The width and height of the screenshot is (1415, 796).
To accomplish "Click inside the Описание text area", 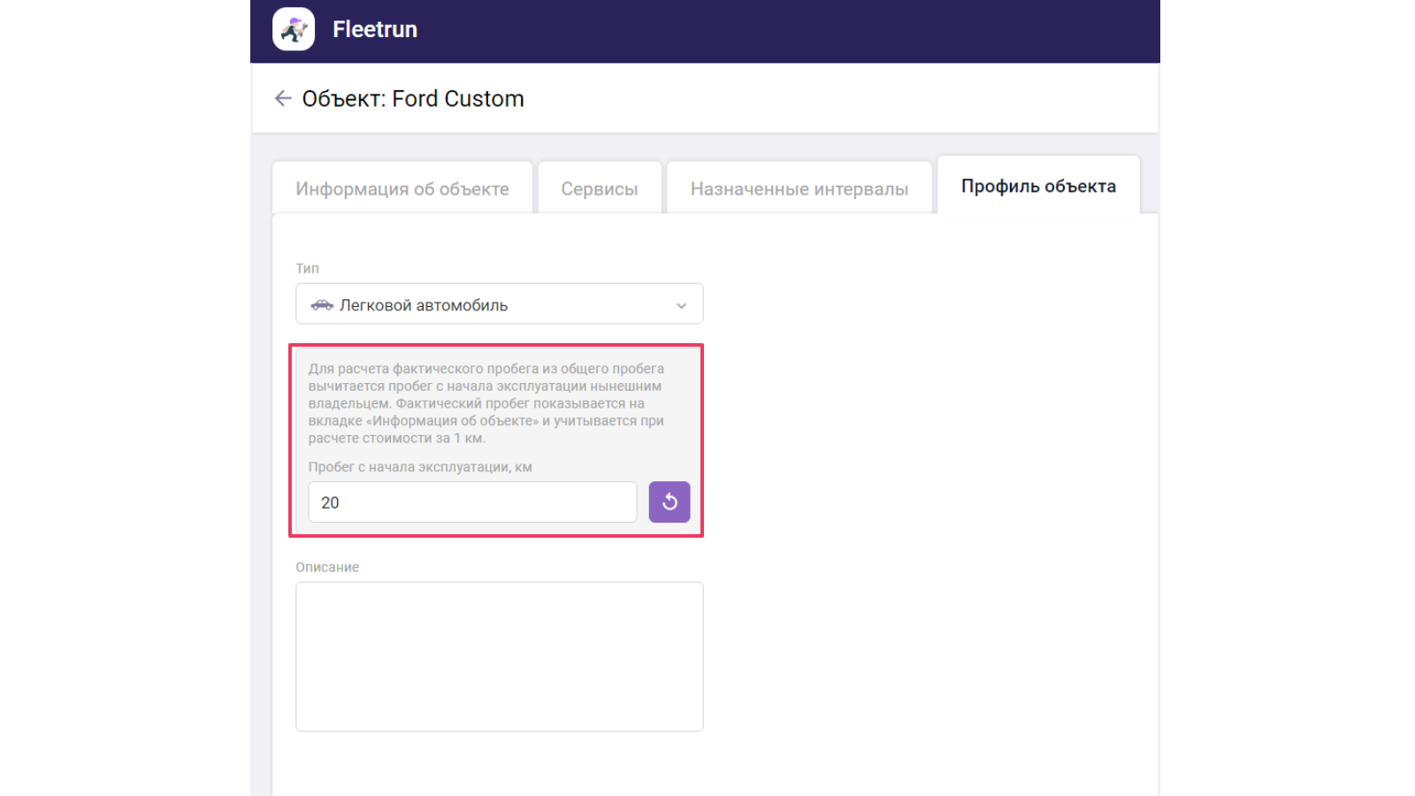I will (x=499, y=656).
